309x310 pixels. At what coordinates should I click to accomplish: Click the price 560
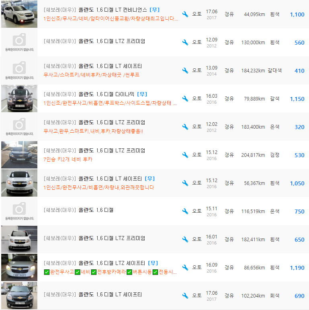299,43
